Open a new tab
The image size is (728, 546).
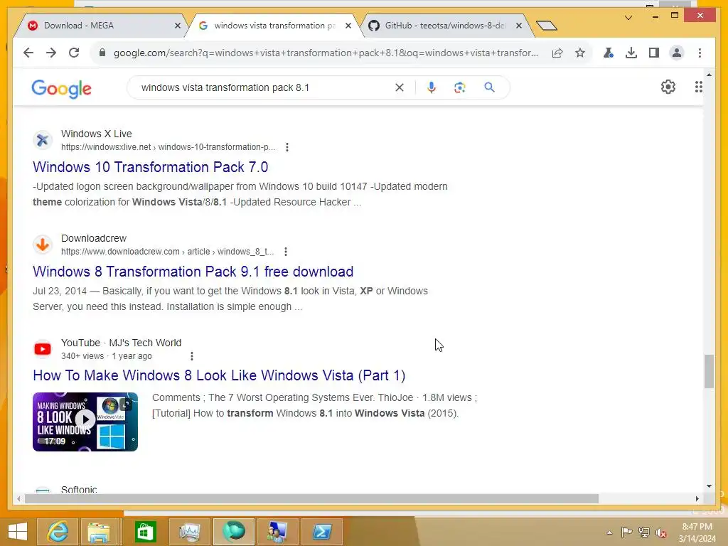coord(547,26)
